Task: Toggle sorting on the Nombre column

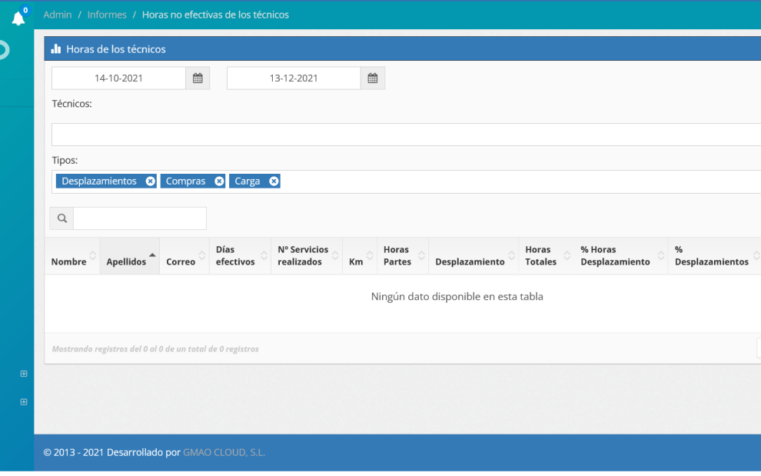Action: [x=92, y=255]
